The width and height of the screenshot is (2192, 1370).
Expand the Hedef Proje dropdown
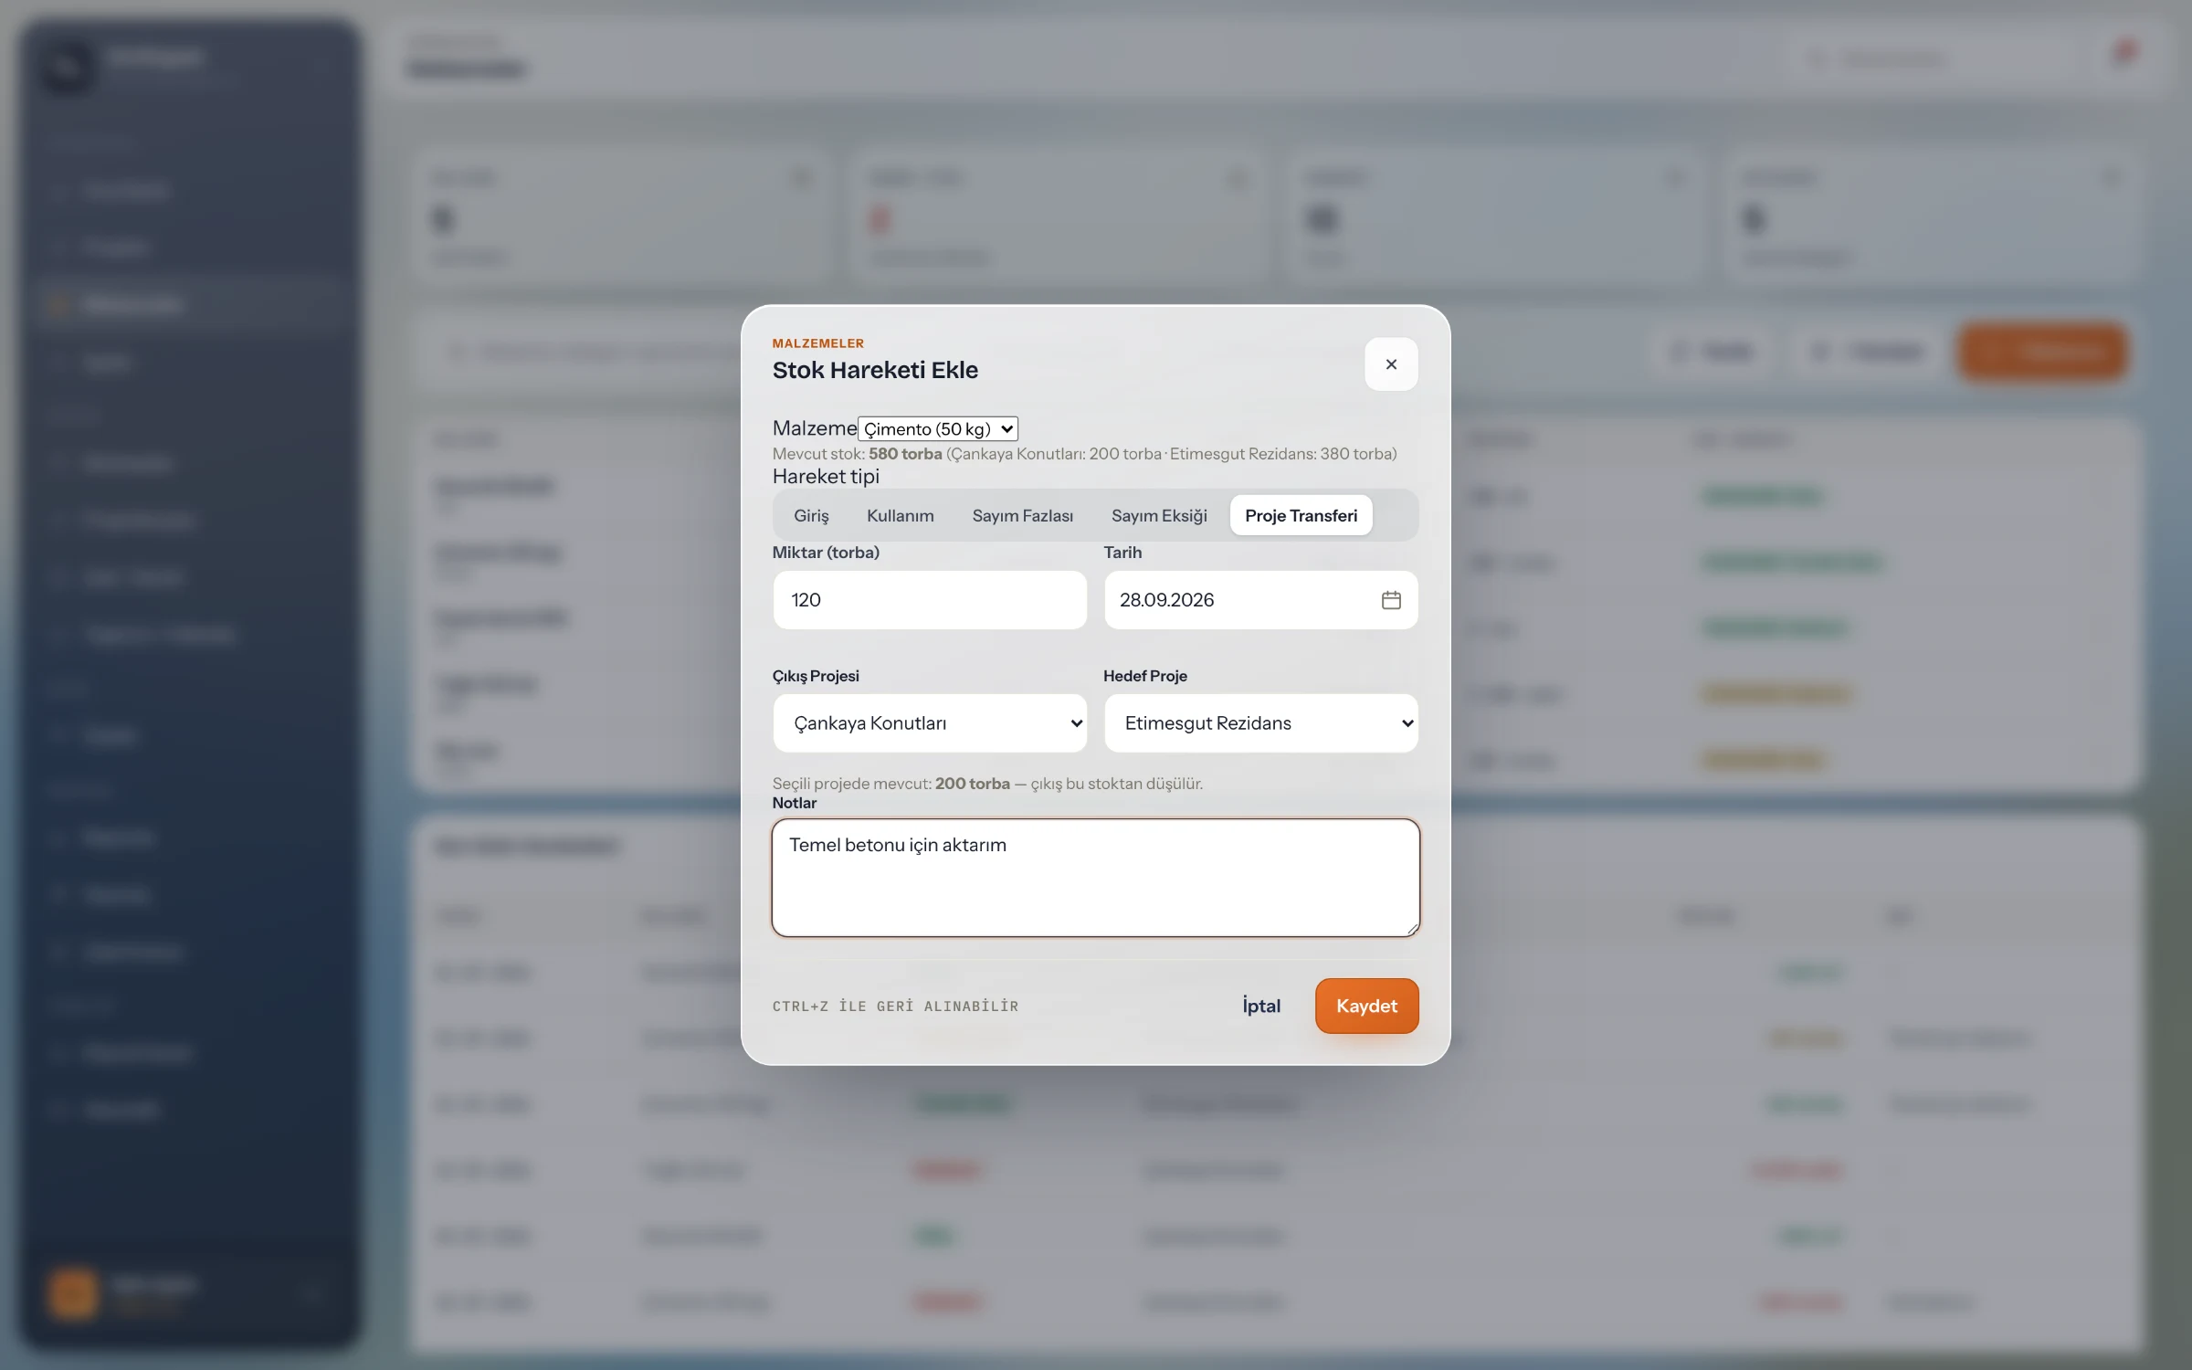(1260, 723)
